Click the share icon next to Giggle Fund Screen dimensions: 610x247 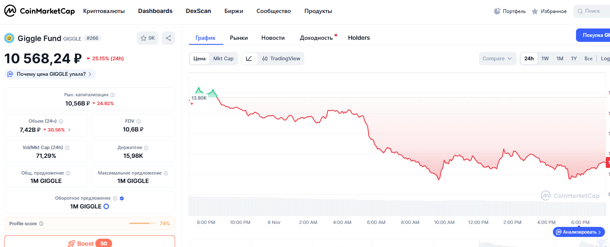(168, 38)
